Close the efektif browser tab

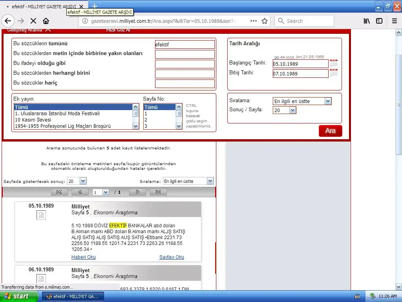click(81, 6)
